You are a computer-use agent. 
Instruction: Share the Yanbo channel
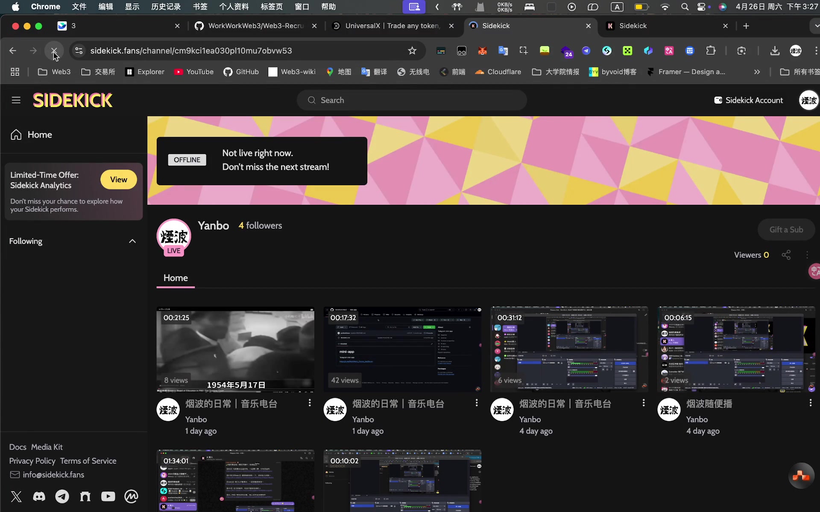pyautogui.click(x=786, y=255)
